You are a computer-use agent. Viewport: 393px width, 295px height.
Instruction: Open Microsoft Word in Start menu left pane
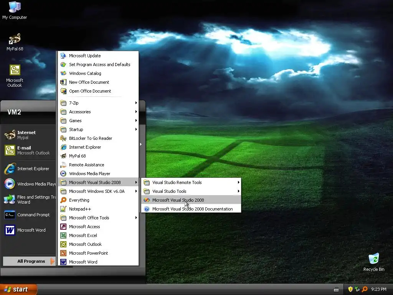[x=29, y=230]
